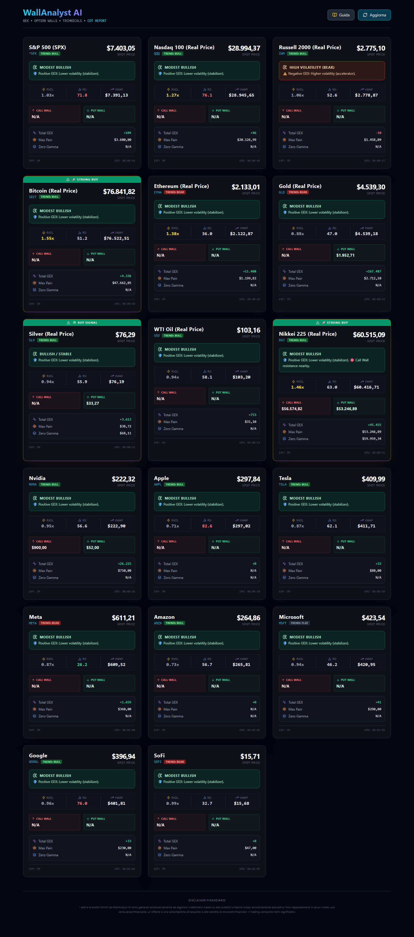Click Gold Put Wall value $1.952,71
The image size is (414, 937).
pyautogui.click(x=345, y=255)
